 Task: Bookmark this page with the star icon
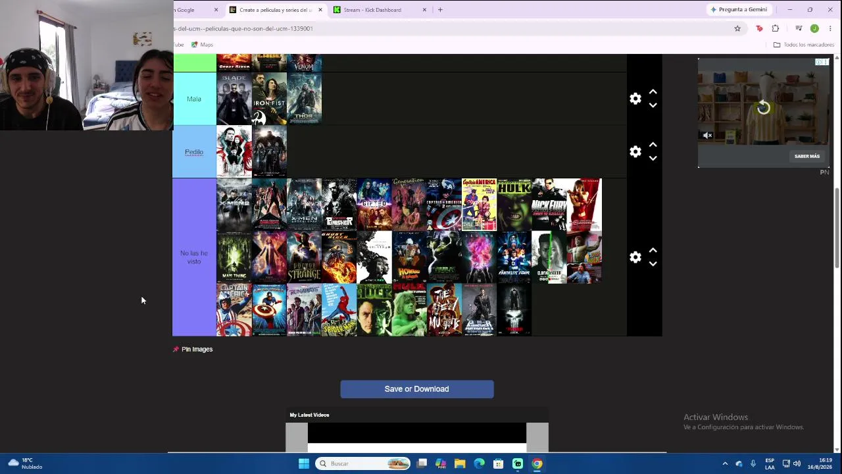click(737, 28)
